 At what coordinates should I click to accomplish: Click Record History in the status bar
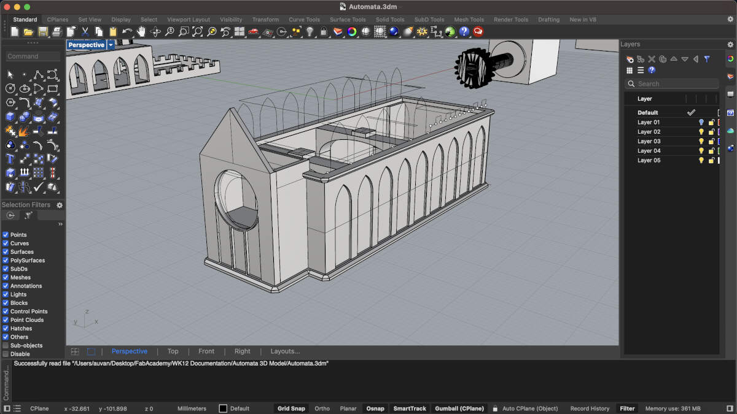coord(590,408)
